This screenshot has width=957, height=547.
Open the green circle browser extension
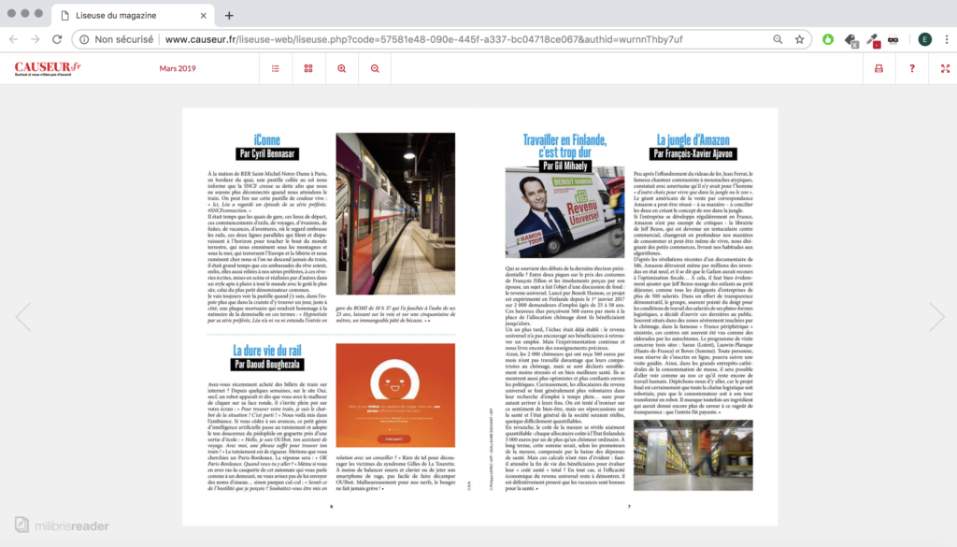(x=828, y=39)
